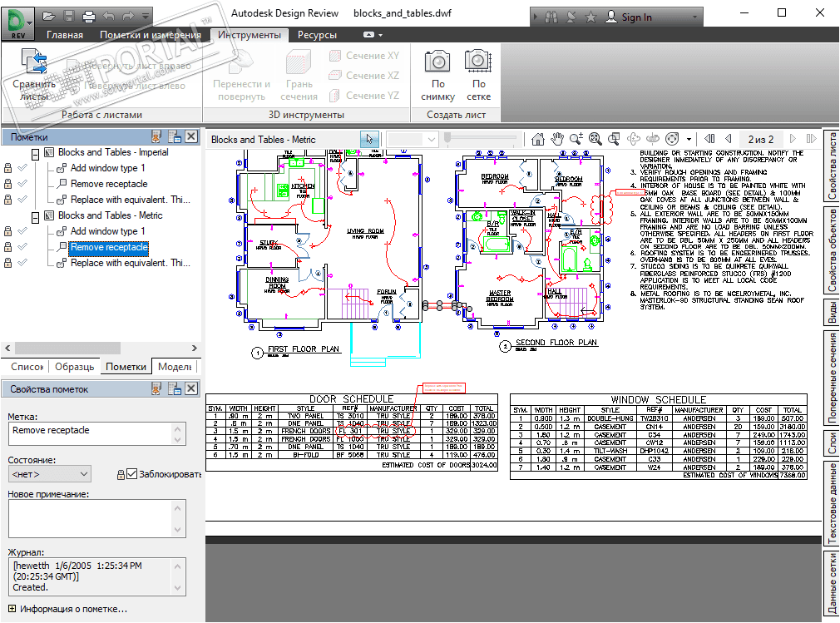Switch to the Образцы panel tab
This screenshot has width=840, height=623.
click(x=75, y=367)
